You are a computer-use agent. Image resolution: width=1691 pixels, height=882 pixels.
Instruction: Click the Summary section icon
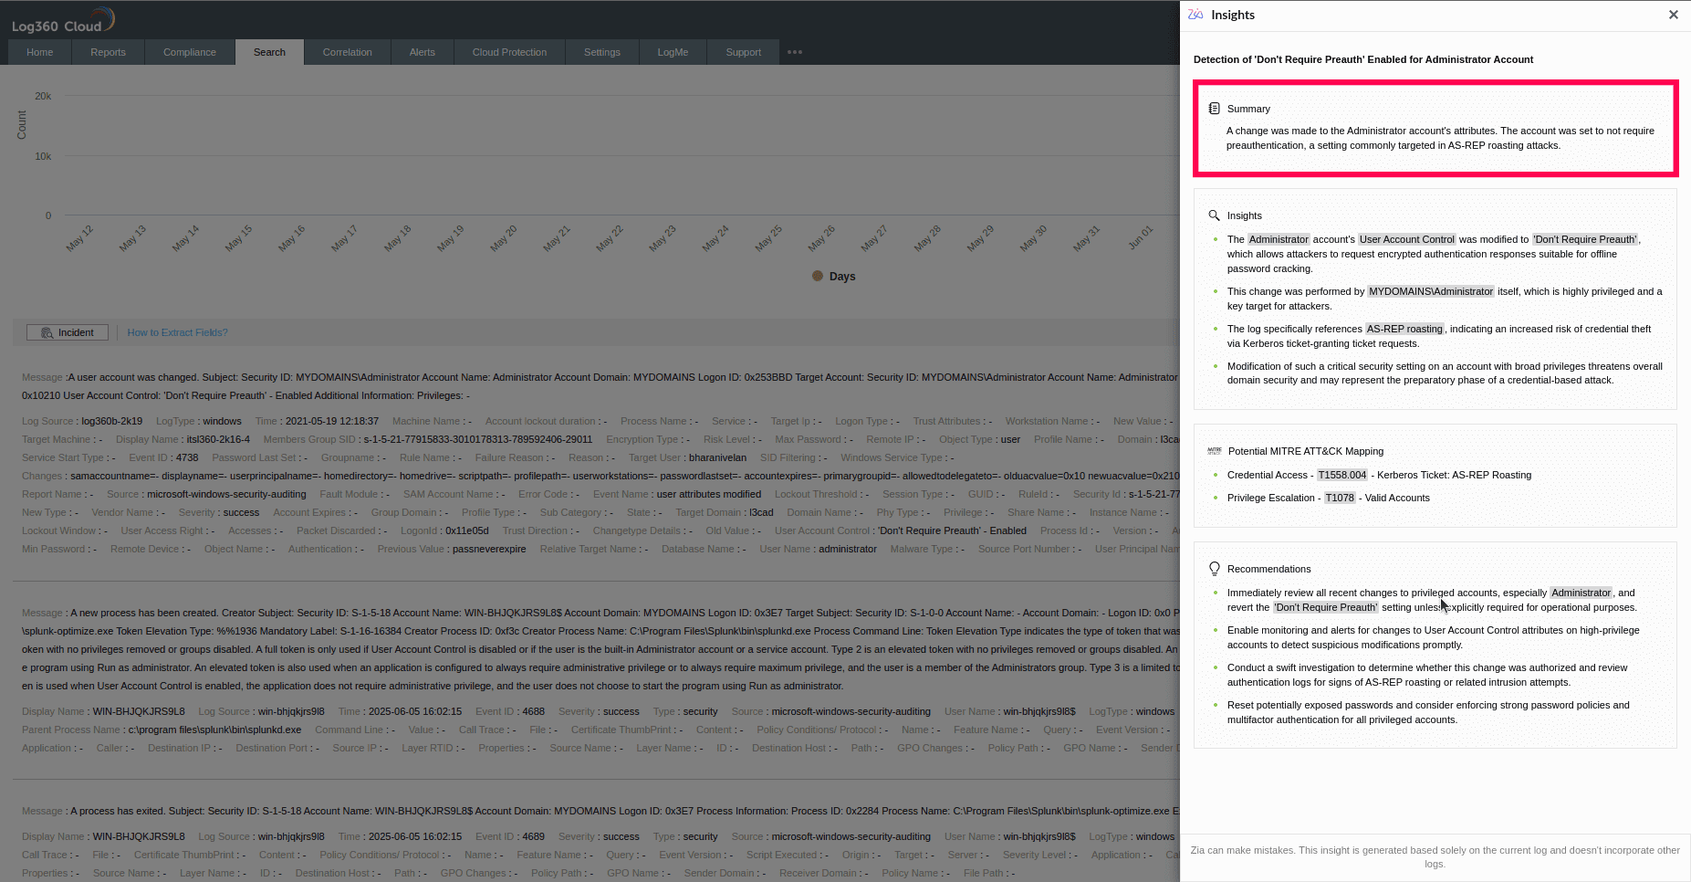click(x=1214, y=108)
